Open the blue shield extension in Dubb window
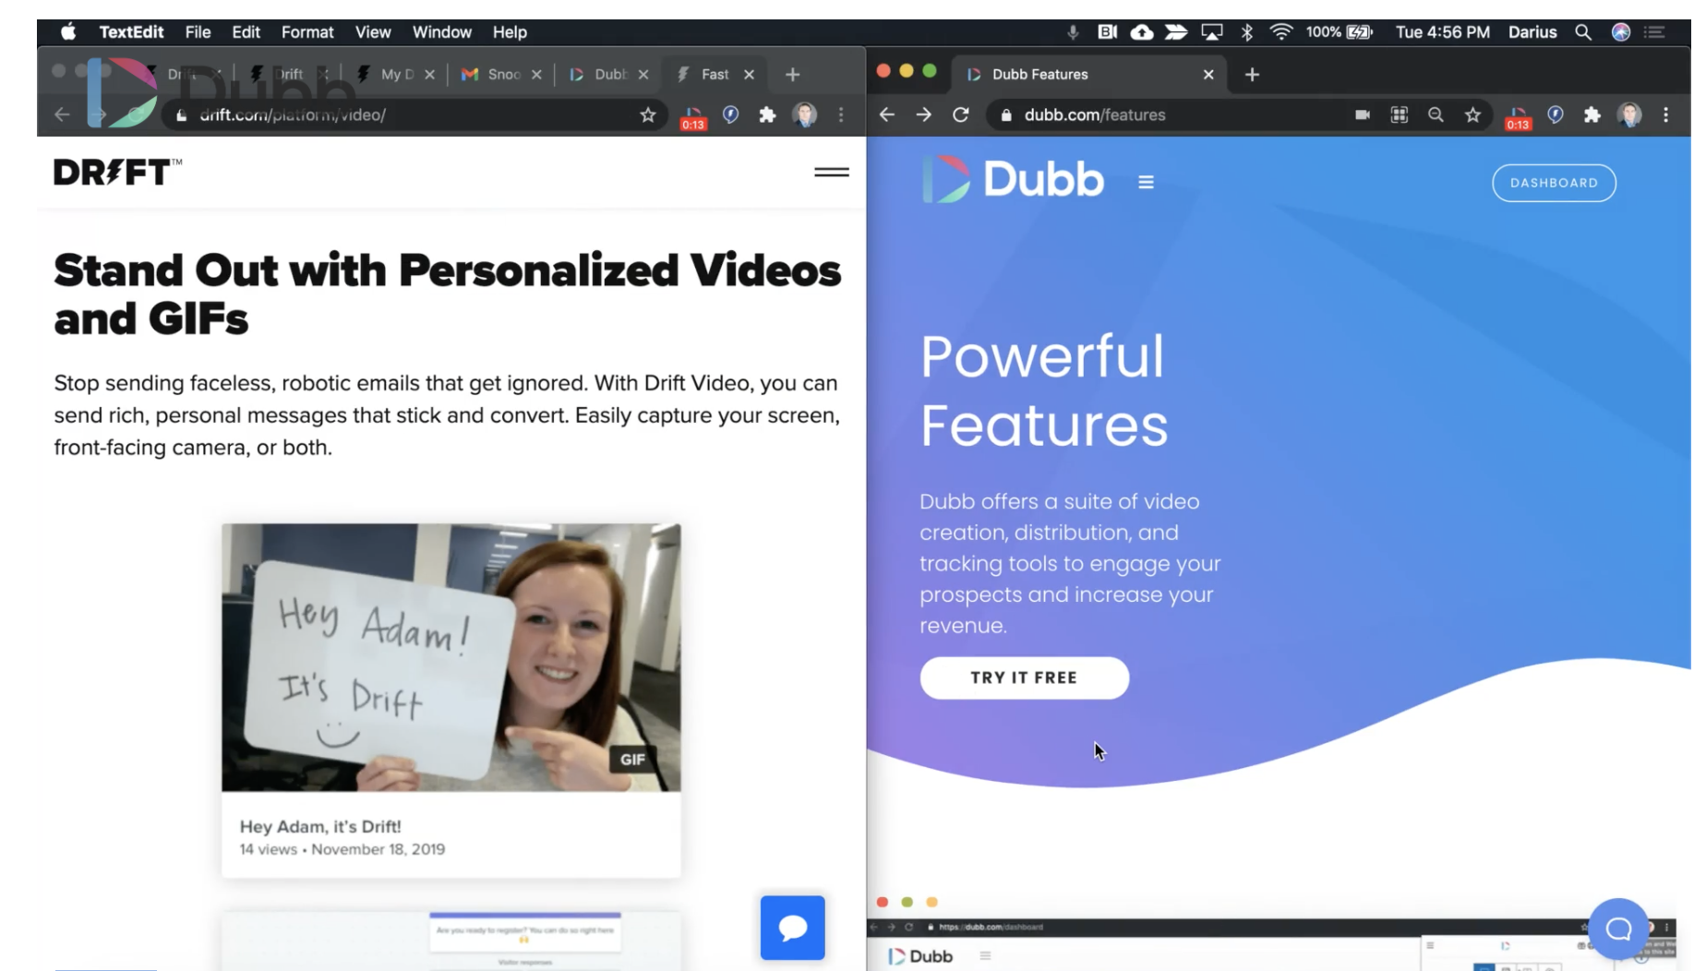This screenshot has height=971, width=1706. click(1556, 114)
